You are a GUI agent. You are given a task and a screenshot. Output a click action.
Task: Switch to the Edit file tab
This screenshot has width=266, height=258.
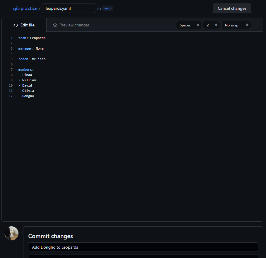point(24,25)
